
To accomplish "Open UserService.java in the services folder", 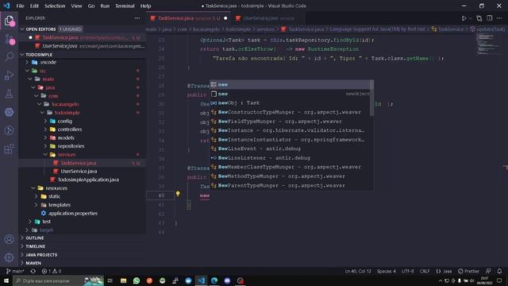I will coord(79,172).
